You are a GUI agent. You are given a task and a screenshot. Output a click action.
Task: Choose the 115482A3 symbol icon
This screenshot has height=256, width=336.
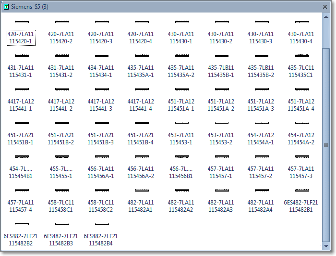[222, 190]
